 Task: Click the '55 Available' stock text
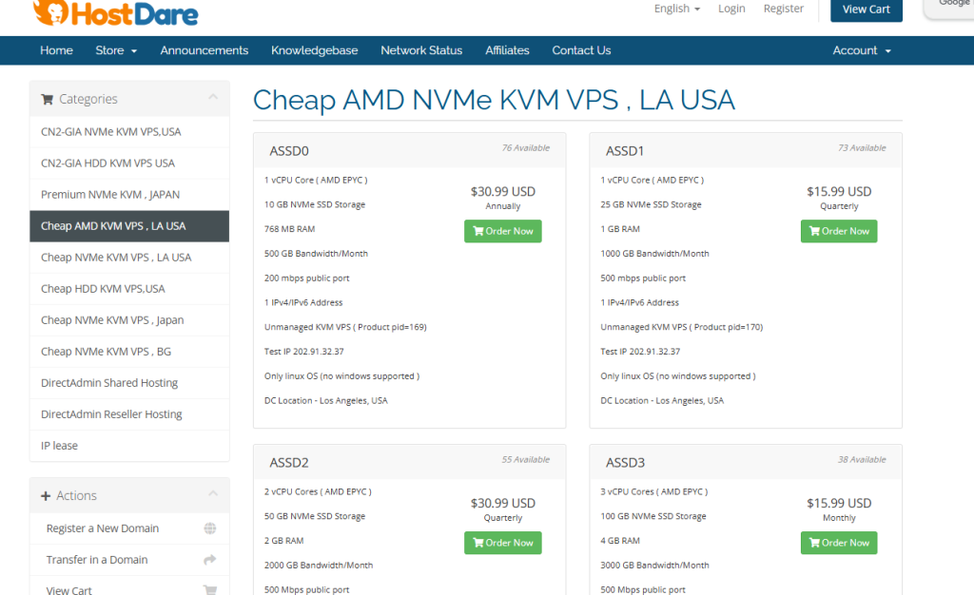(525, 460)
